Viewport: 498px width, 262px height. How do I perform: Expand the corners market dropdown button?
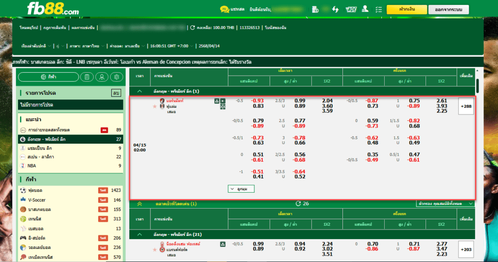pos(241,189)
